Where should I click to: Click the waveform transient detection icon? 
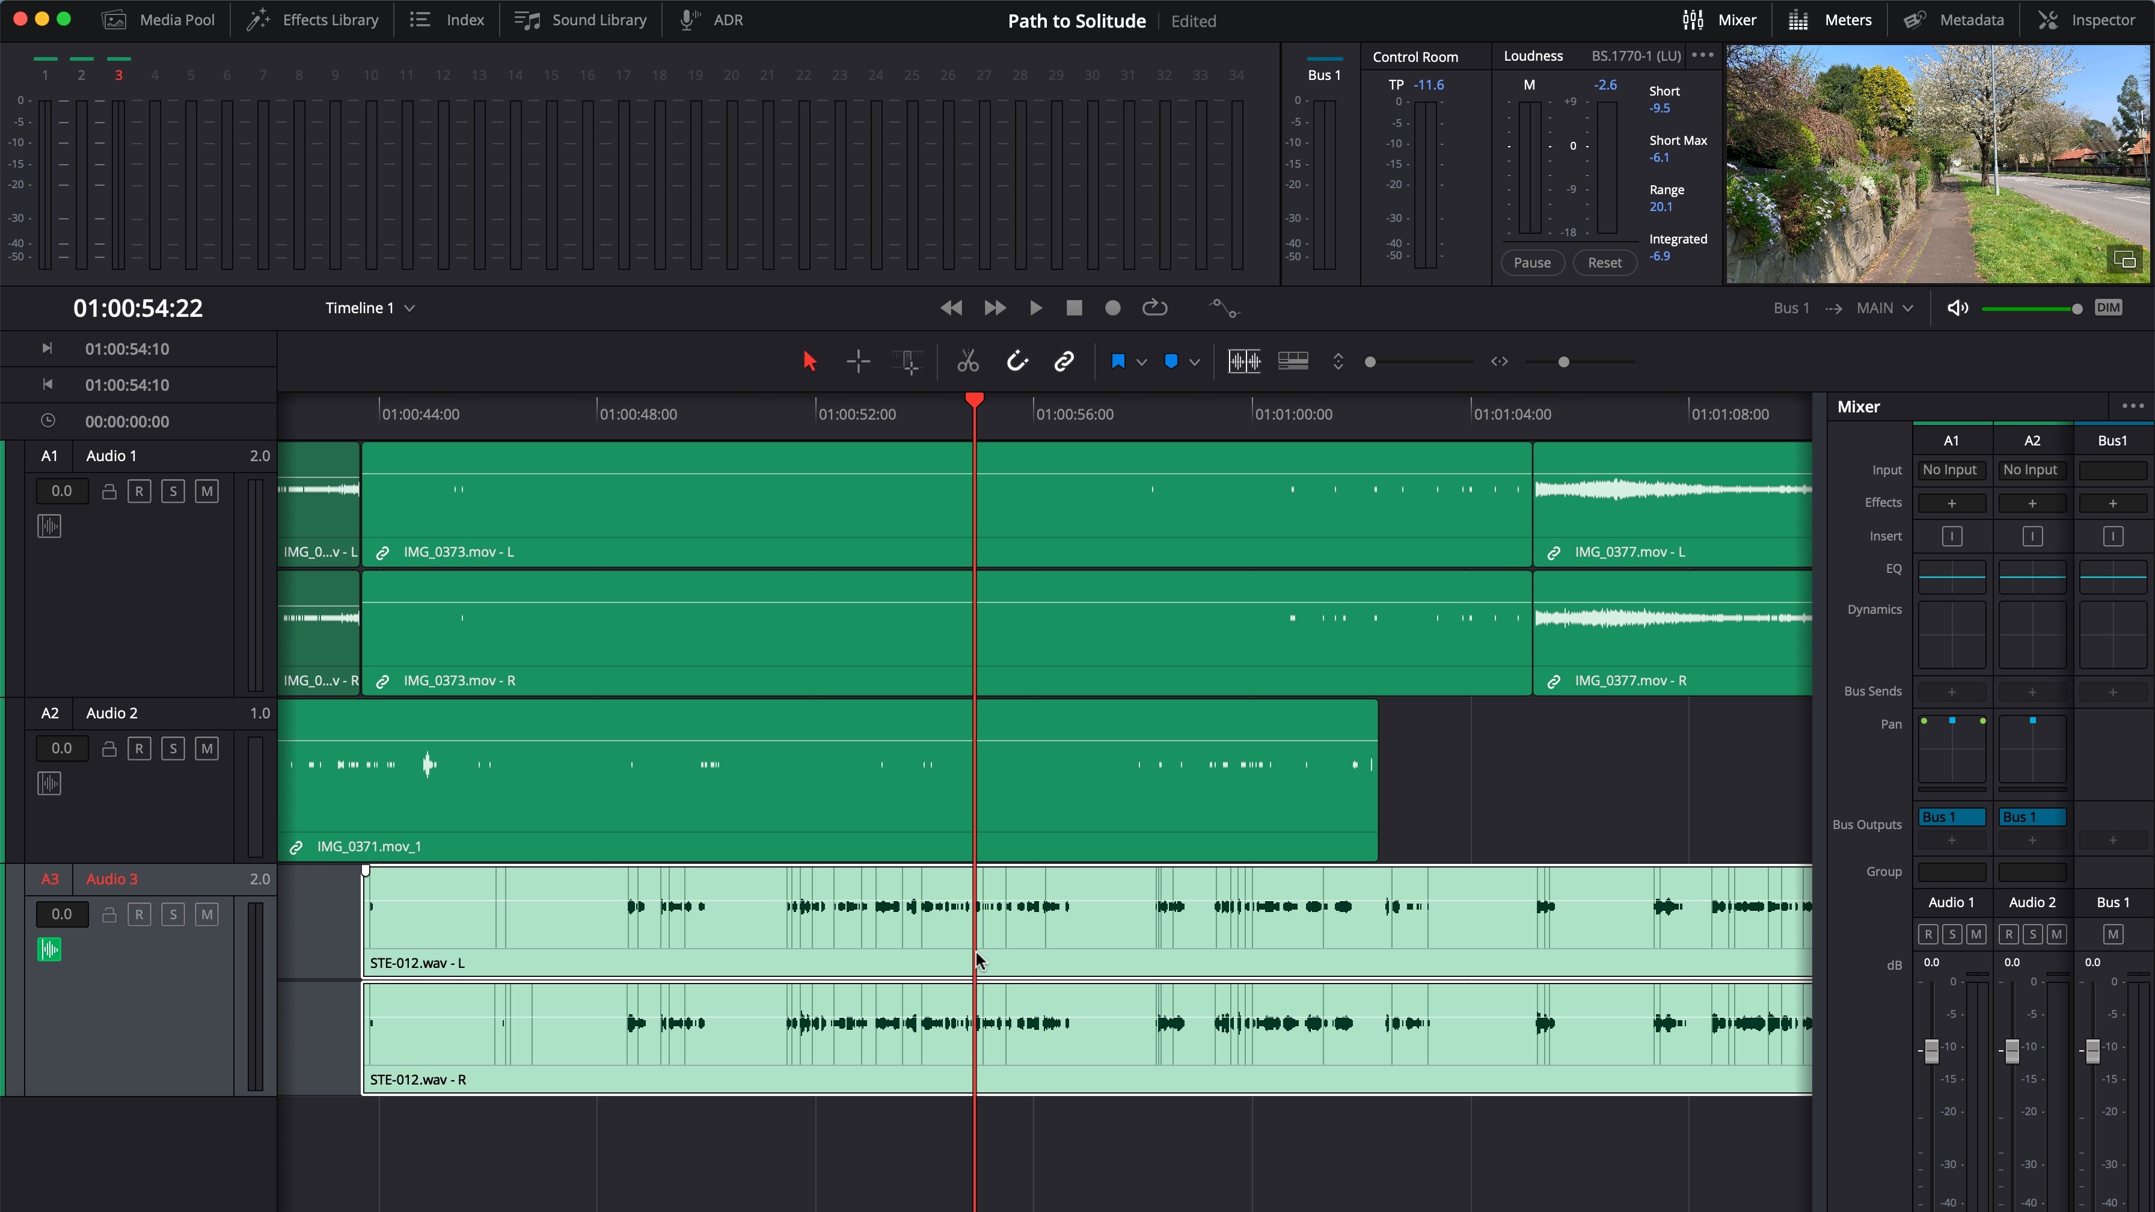click(1244, 361)
